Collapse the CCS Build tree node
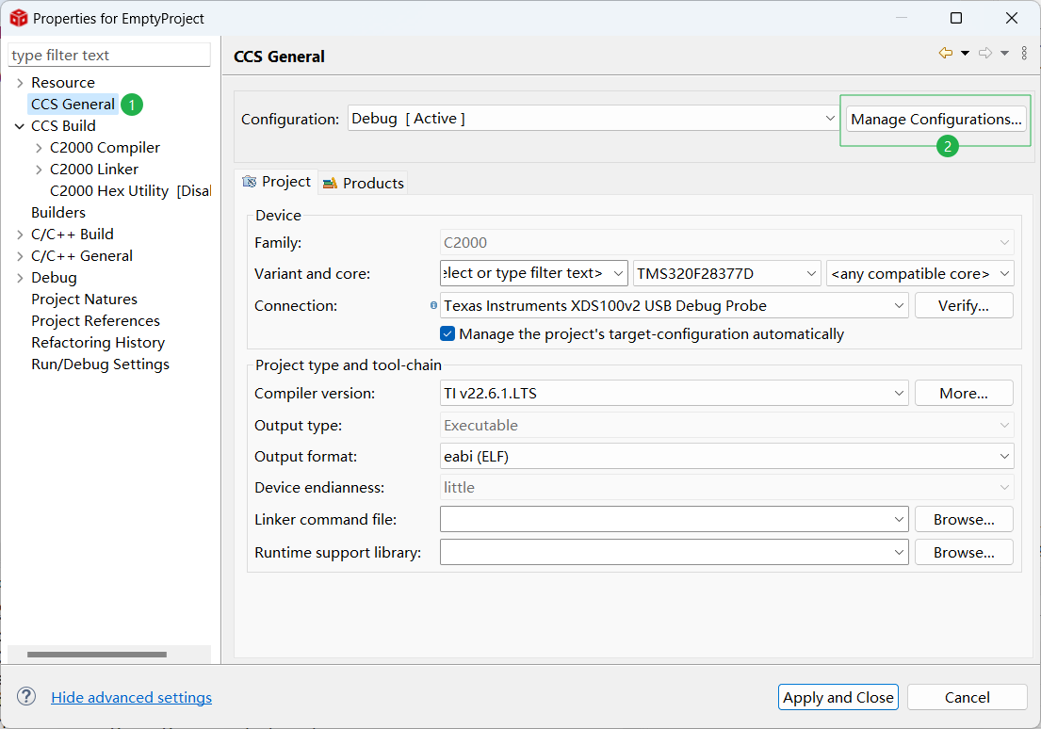 20,126
